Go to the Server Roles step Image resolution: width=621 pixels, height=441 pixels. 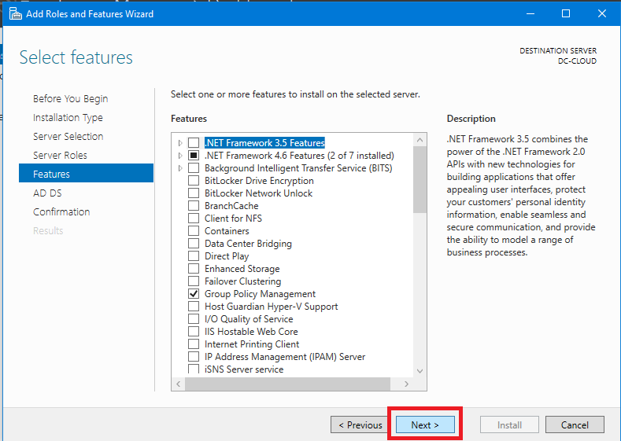click(60, 155)
